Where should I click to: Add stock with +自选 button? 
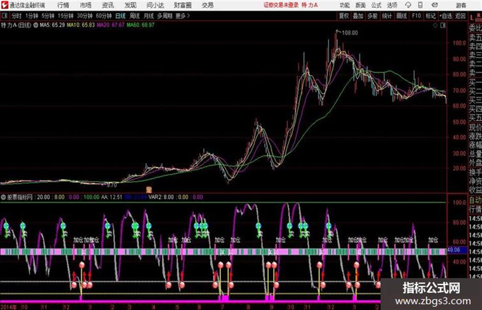446,16
